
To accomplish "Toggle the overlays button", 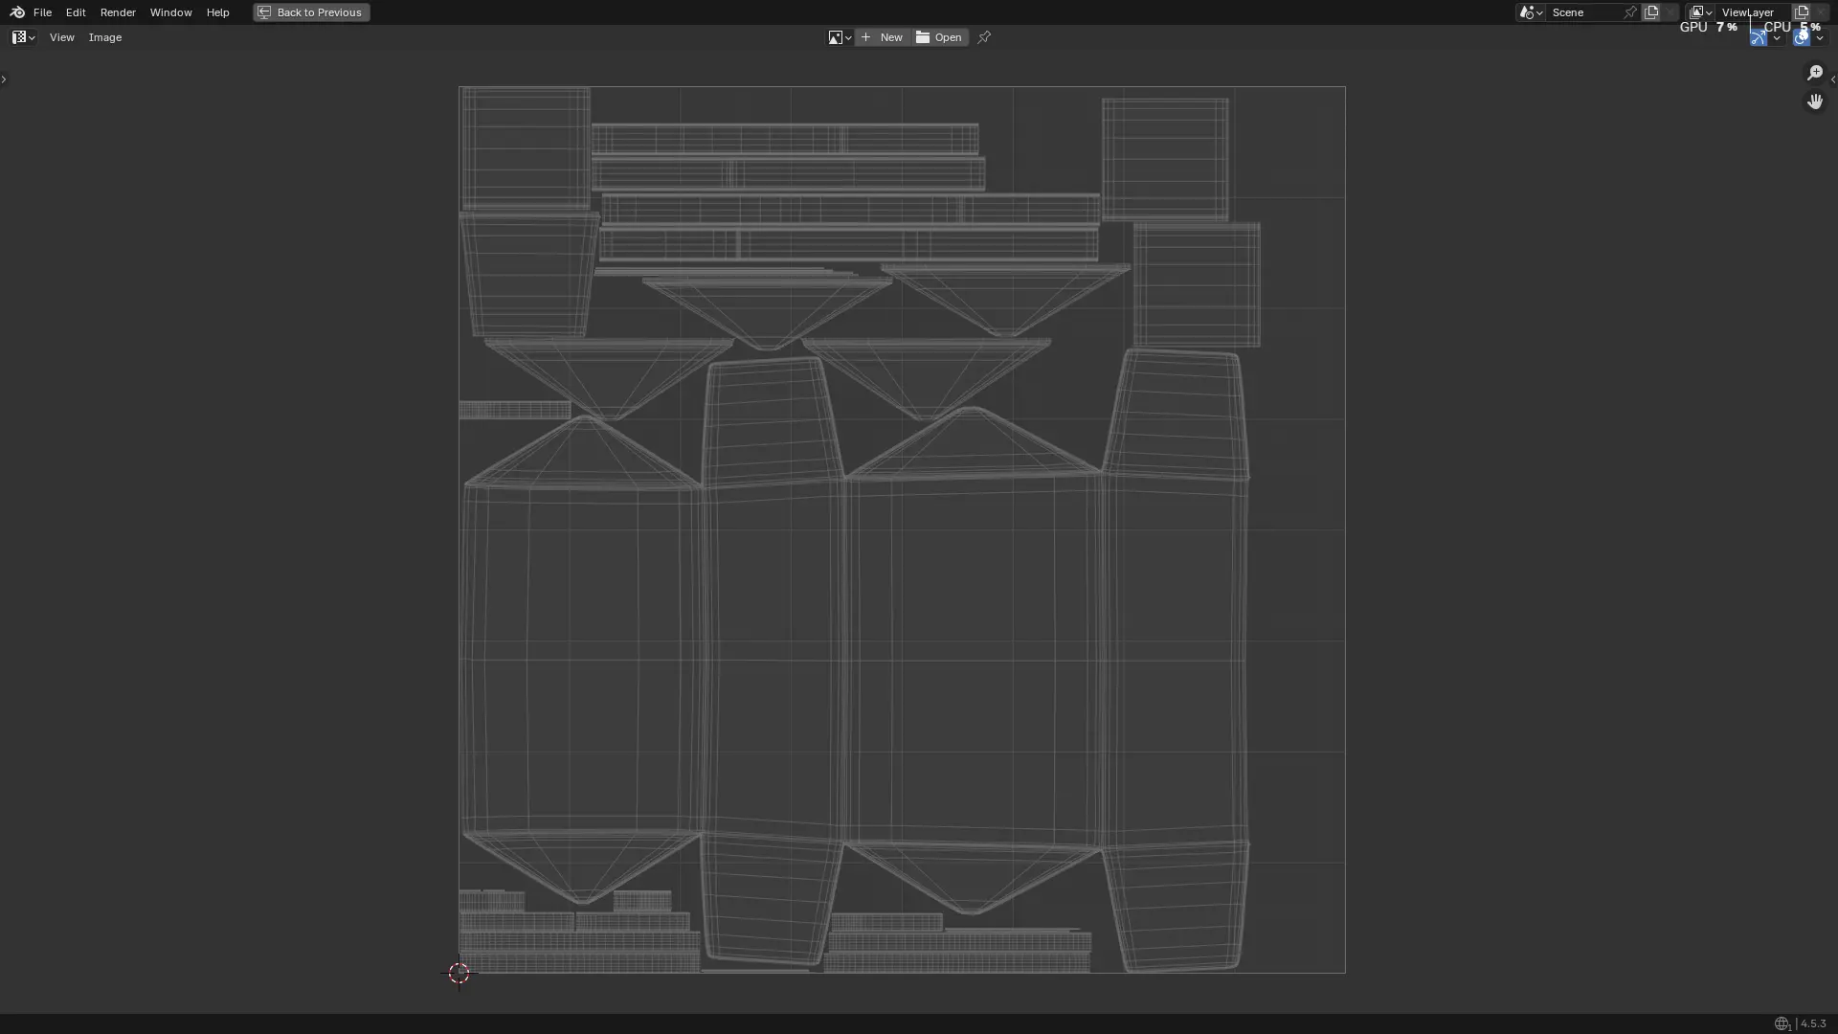I will (1802, 37).
